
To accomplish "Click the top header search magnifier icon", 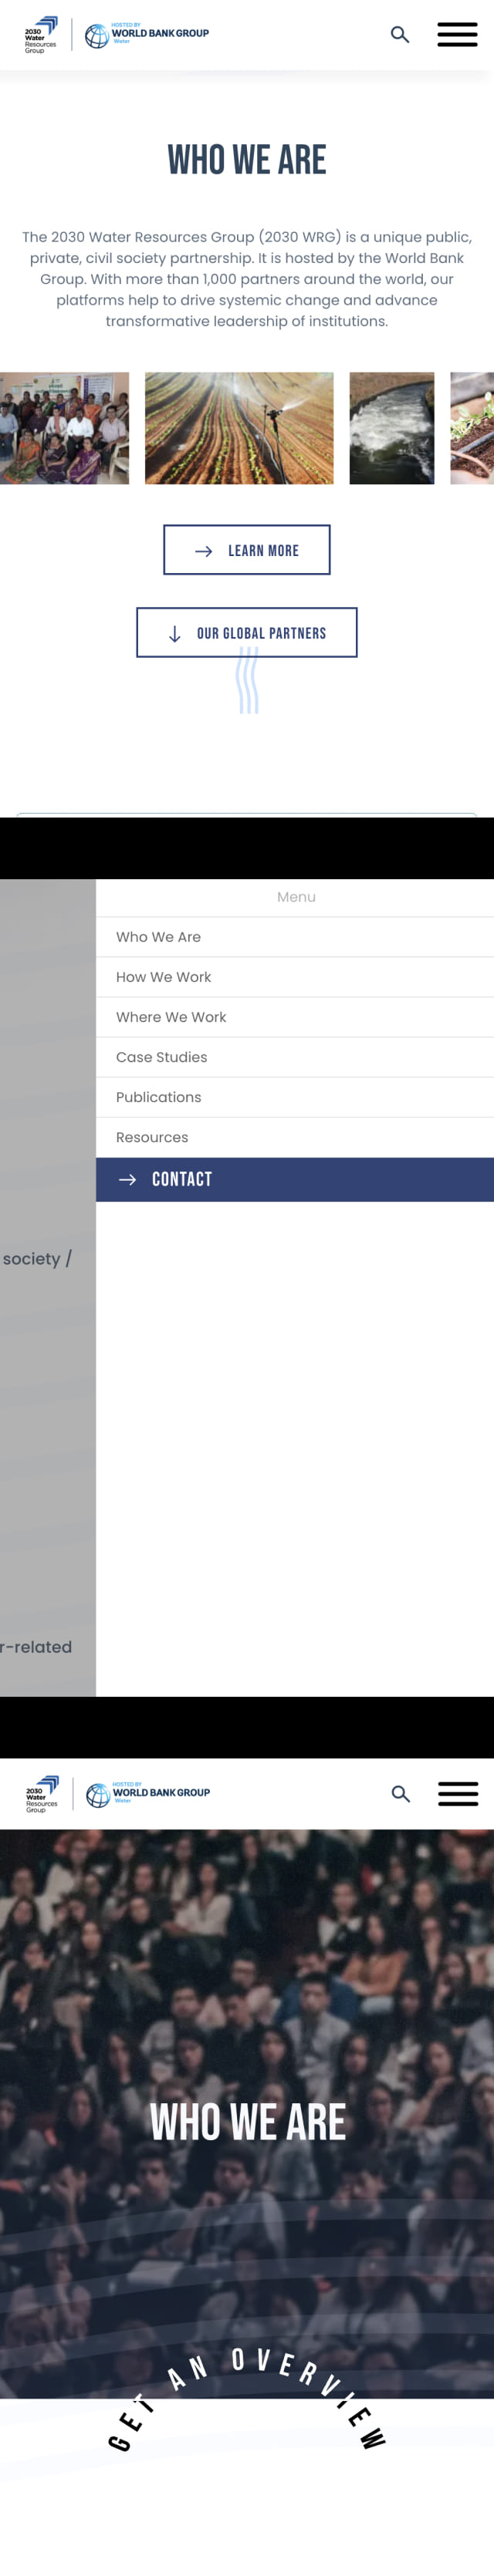I will 400,35.
